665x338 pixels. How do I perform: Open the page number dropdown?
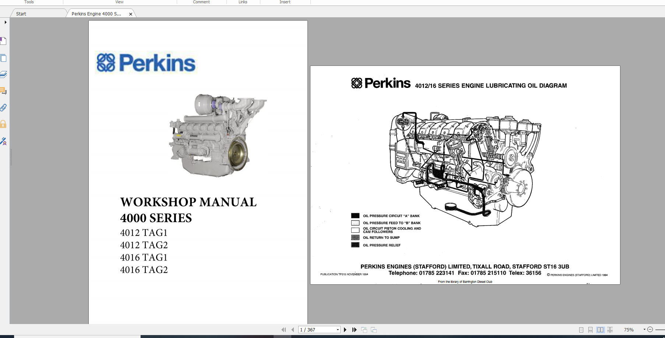(x=337, y=330)
